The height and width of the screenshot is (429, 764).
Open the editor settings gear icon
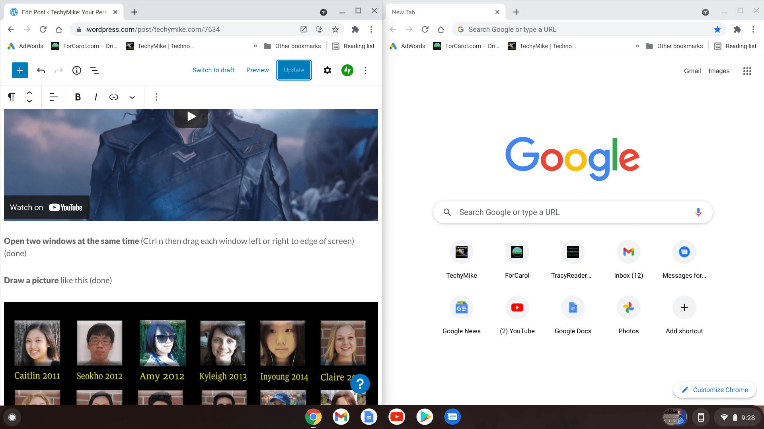coord(327,70)
